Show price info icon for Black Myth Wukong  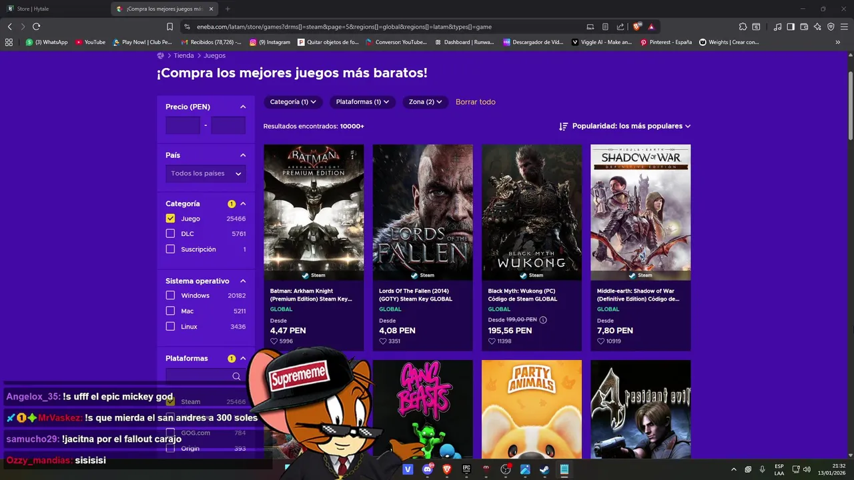(x=543, y=320)
